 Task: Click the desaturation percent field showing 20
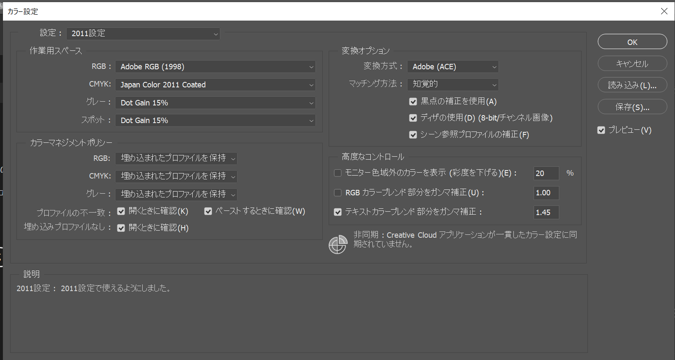[x=546, y=173]
